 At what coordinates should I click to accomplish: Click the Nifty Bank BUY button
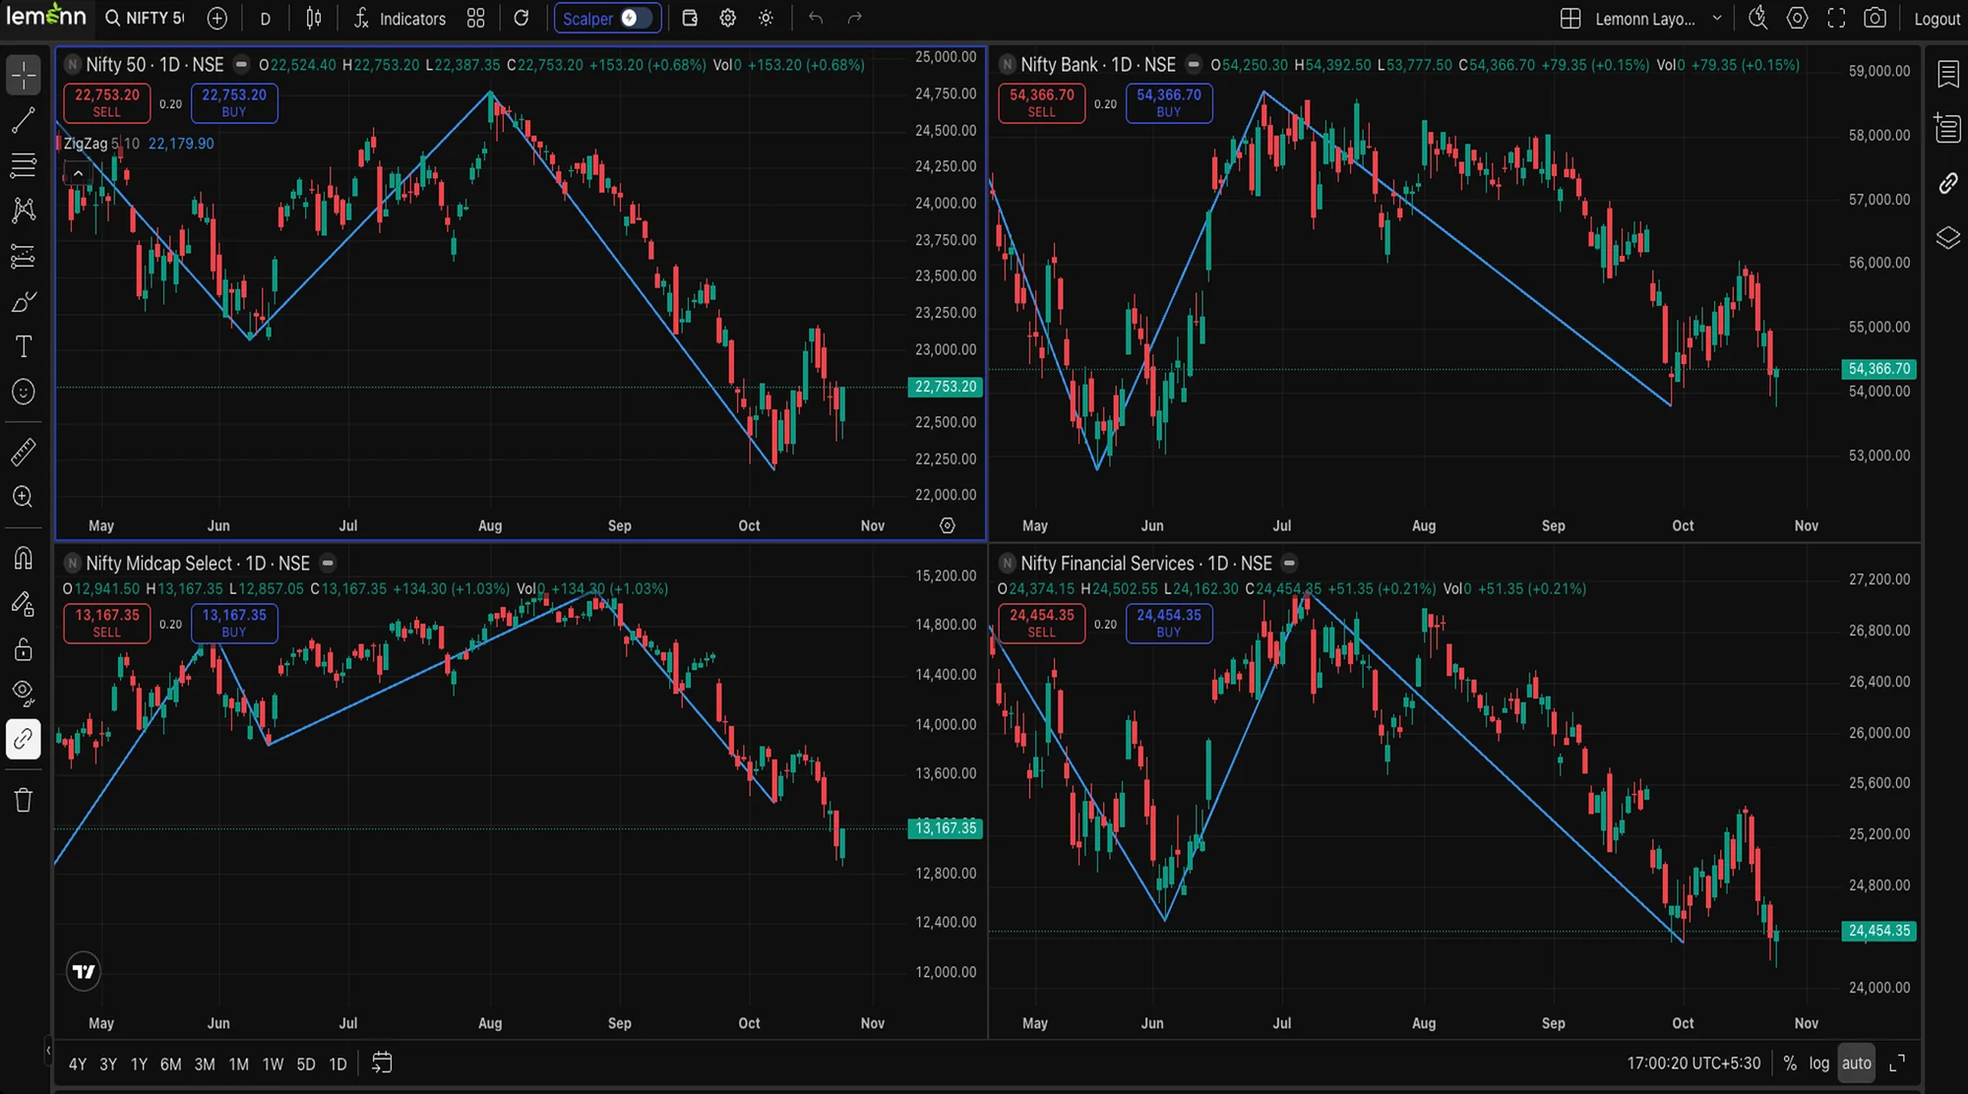click(1169, 103)
